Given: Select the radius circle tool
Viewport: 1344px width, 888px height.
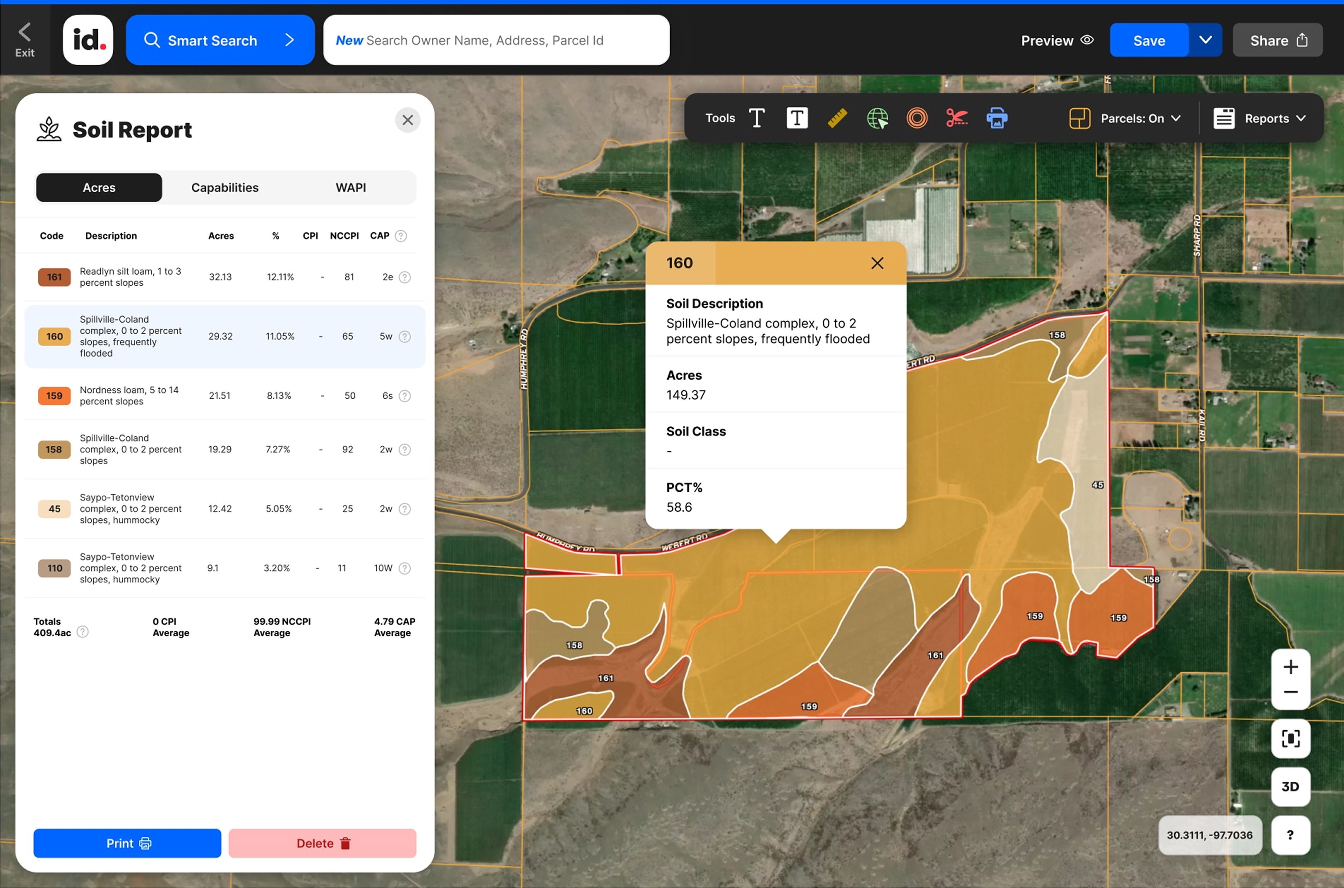Looking at the screenshot, I should click(917, 118).
